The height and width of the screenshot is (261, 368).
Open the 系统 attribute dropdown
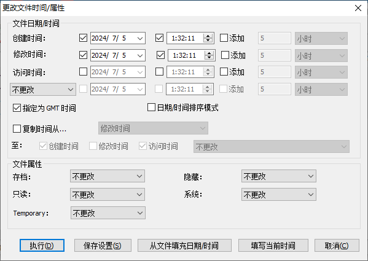279,195
